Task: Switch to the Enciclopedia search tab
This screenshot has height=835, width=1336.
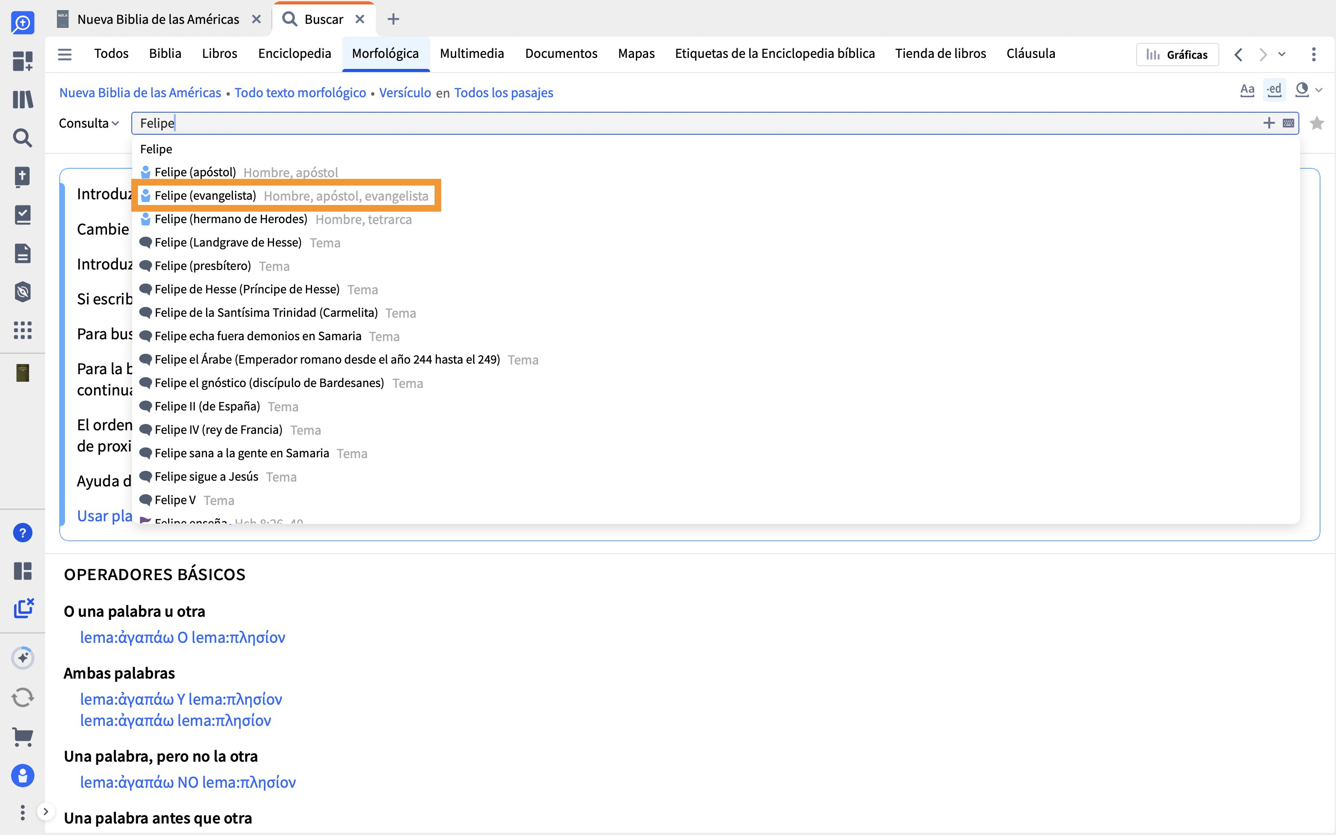Action: 294,53
